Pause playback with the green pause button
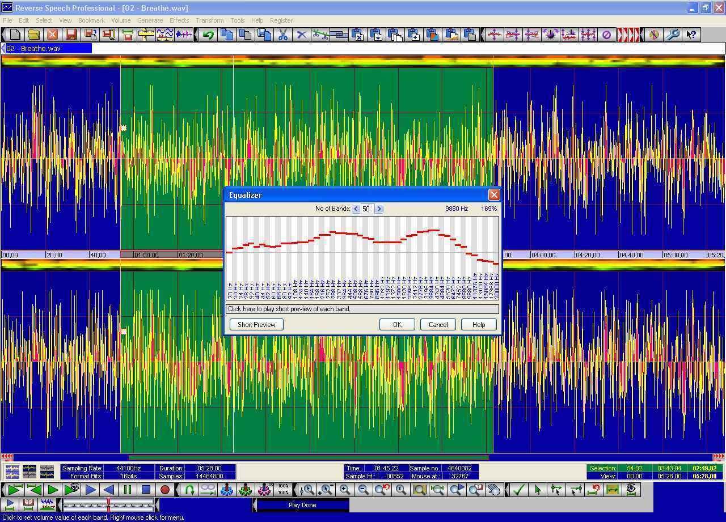This screenshot has width=726, height=522. [x=128, y=490]
